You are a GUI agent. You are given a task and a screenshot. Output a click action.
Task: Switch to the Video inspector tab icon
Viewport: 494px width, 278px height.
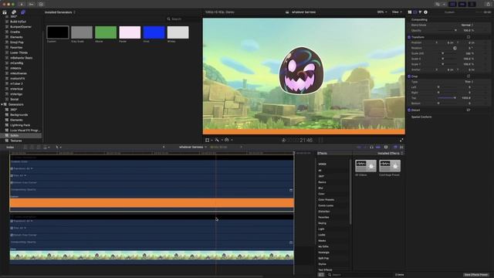[415, 12]
